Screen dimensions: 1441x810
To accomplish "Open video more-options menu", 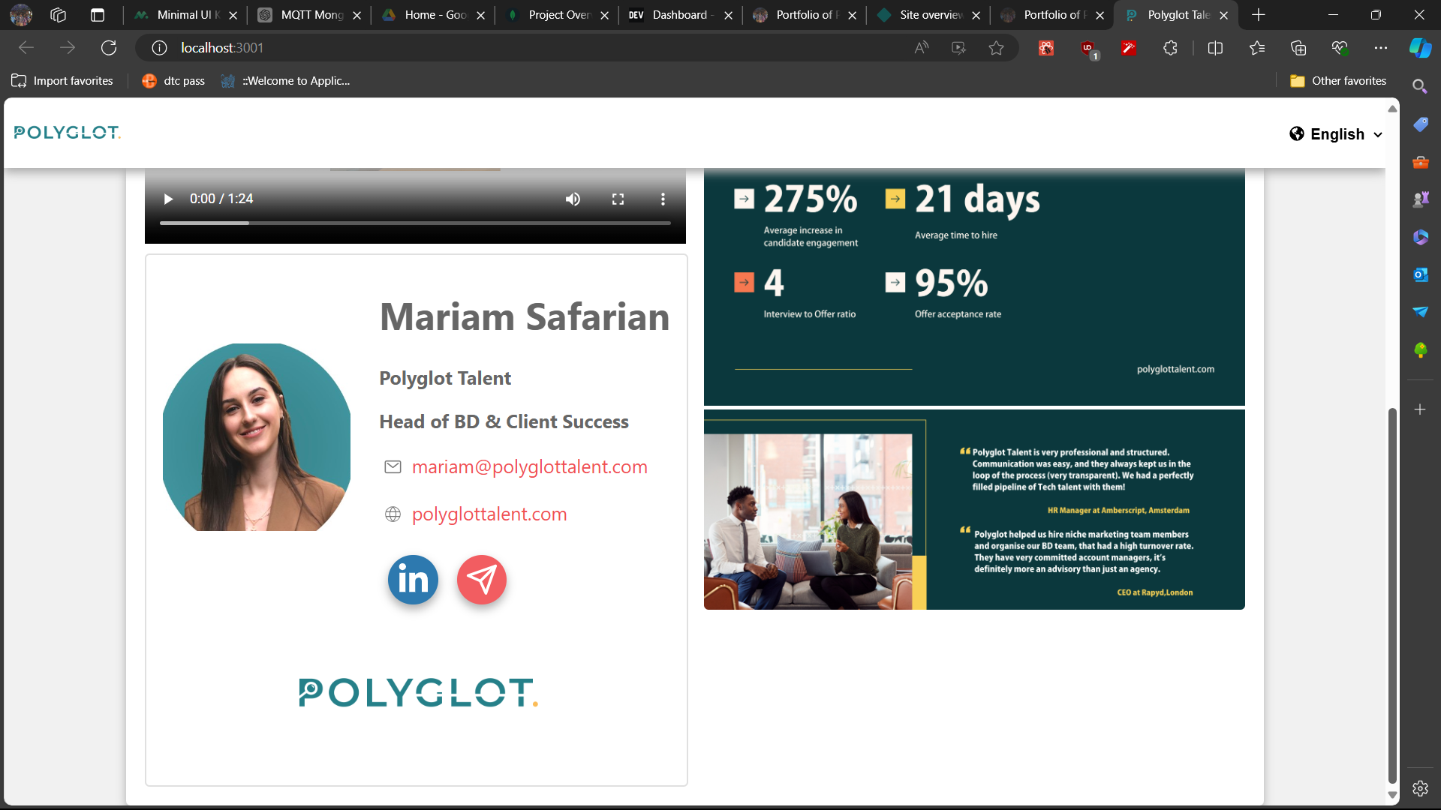I will coord(663,199).
